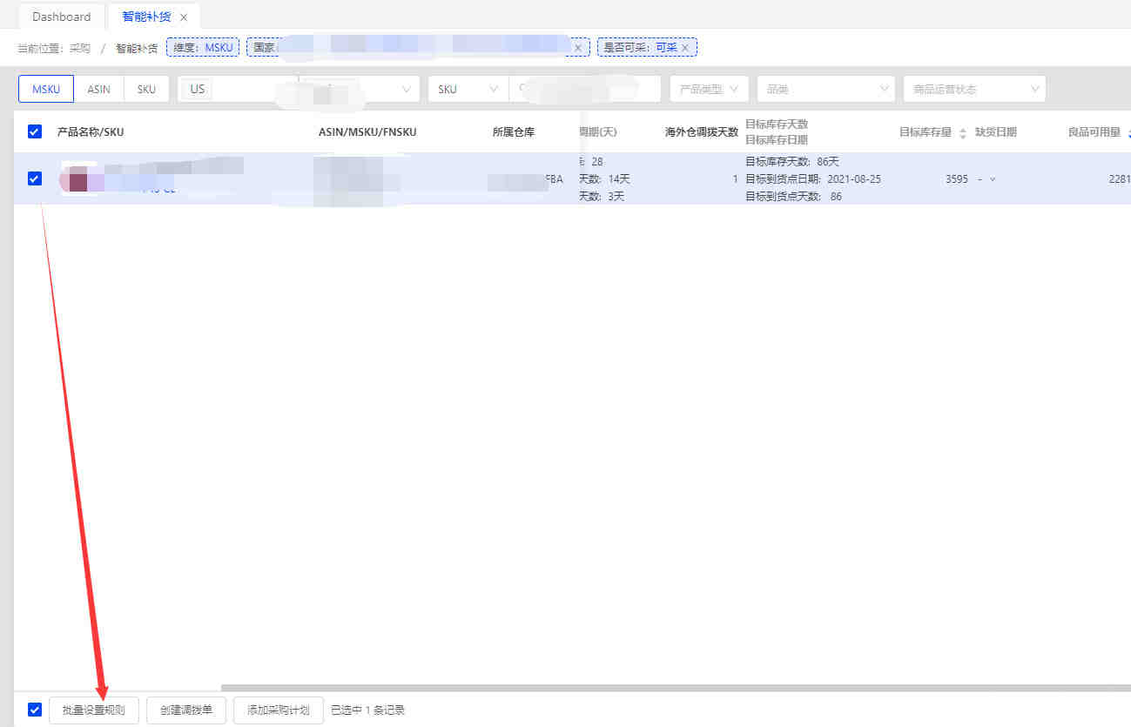1131x727 pixels.
Task: Click the 目标库存天数：86天 cell text
Action: pos(792,162)
